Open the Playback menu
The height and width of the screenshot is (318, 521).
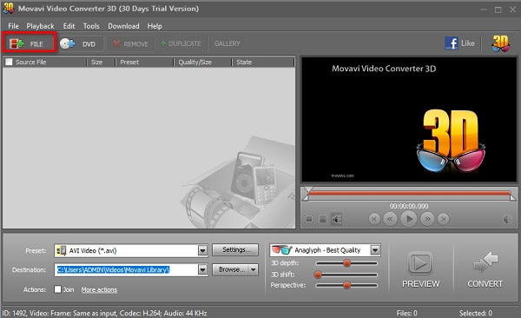[x=40, y=26]
